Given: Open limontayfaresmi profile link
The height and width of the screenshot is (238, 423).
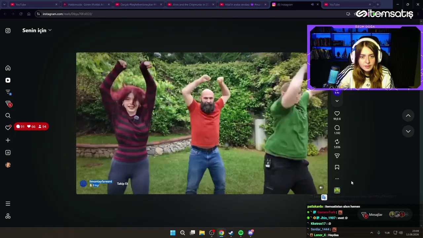Looking at the screenshot, I should tap(101, 181).
